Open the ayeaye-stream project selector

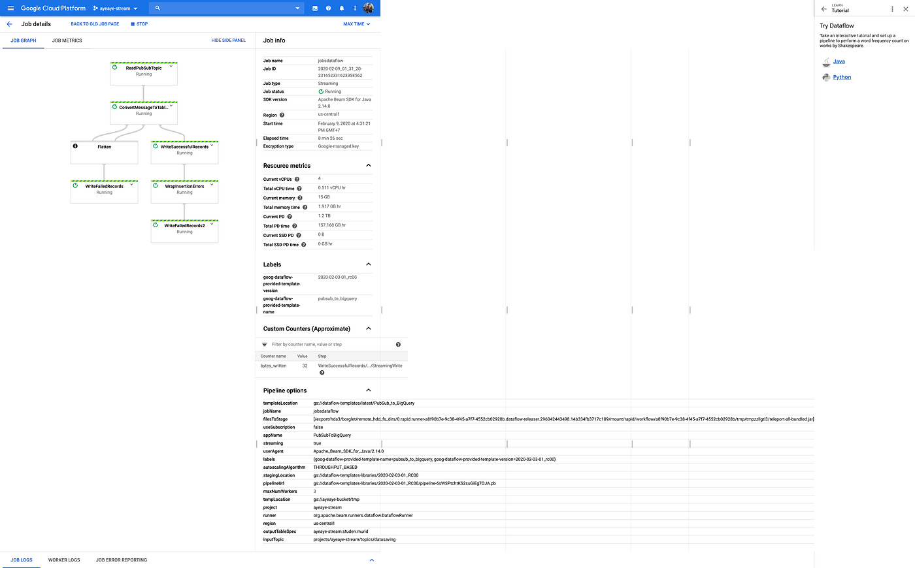tap(115, 8)
